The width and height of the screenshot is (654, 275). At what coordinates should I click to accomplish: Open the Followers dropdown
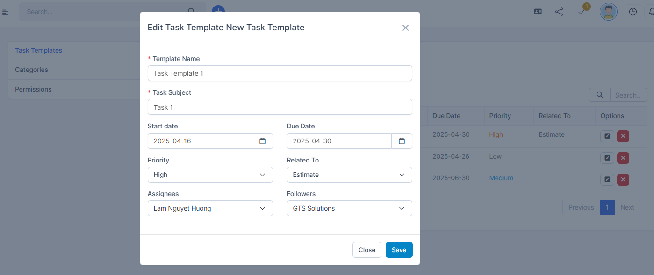(349, 208)
